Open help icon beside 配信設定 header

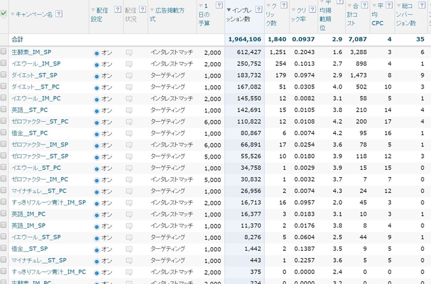pyautogui.click(x=118, y=9)
